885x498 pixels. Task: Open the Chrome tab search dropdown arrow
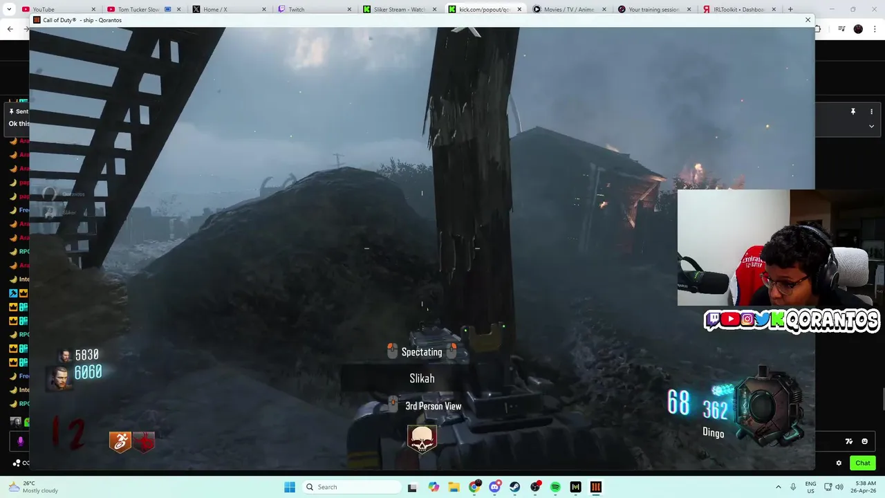click(x=10, y=10)
